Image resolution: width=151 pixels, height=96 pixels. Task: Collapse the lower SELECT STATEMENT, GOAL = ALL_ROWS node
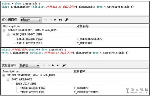click(4, 76)
